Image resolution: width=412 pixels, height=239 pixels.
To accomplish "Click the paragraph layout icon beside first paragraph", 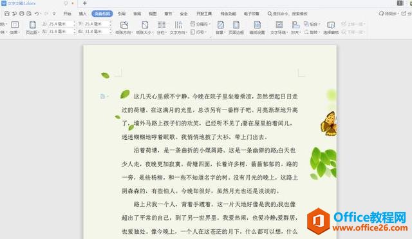I will pos(103,96).
